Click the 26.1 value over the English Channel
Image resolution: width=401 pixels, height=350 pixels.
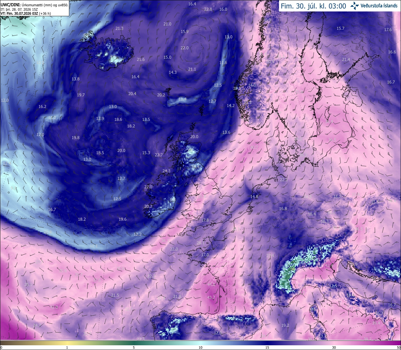(x=200, y=243)
